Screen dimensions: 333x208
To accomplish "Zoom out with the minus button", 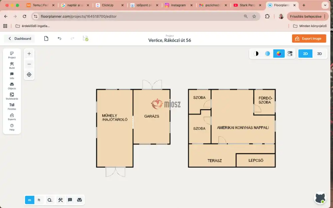I will 29,64.
